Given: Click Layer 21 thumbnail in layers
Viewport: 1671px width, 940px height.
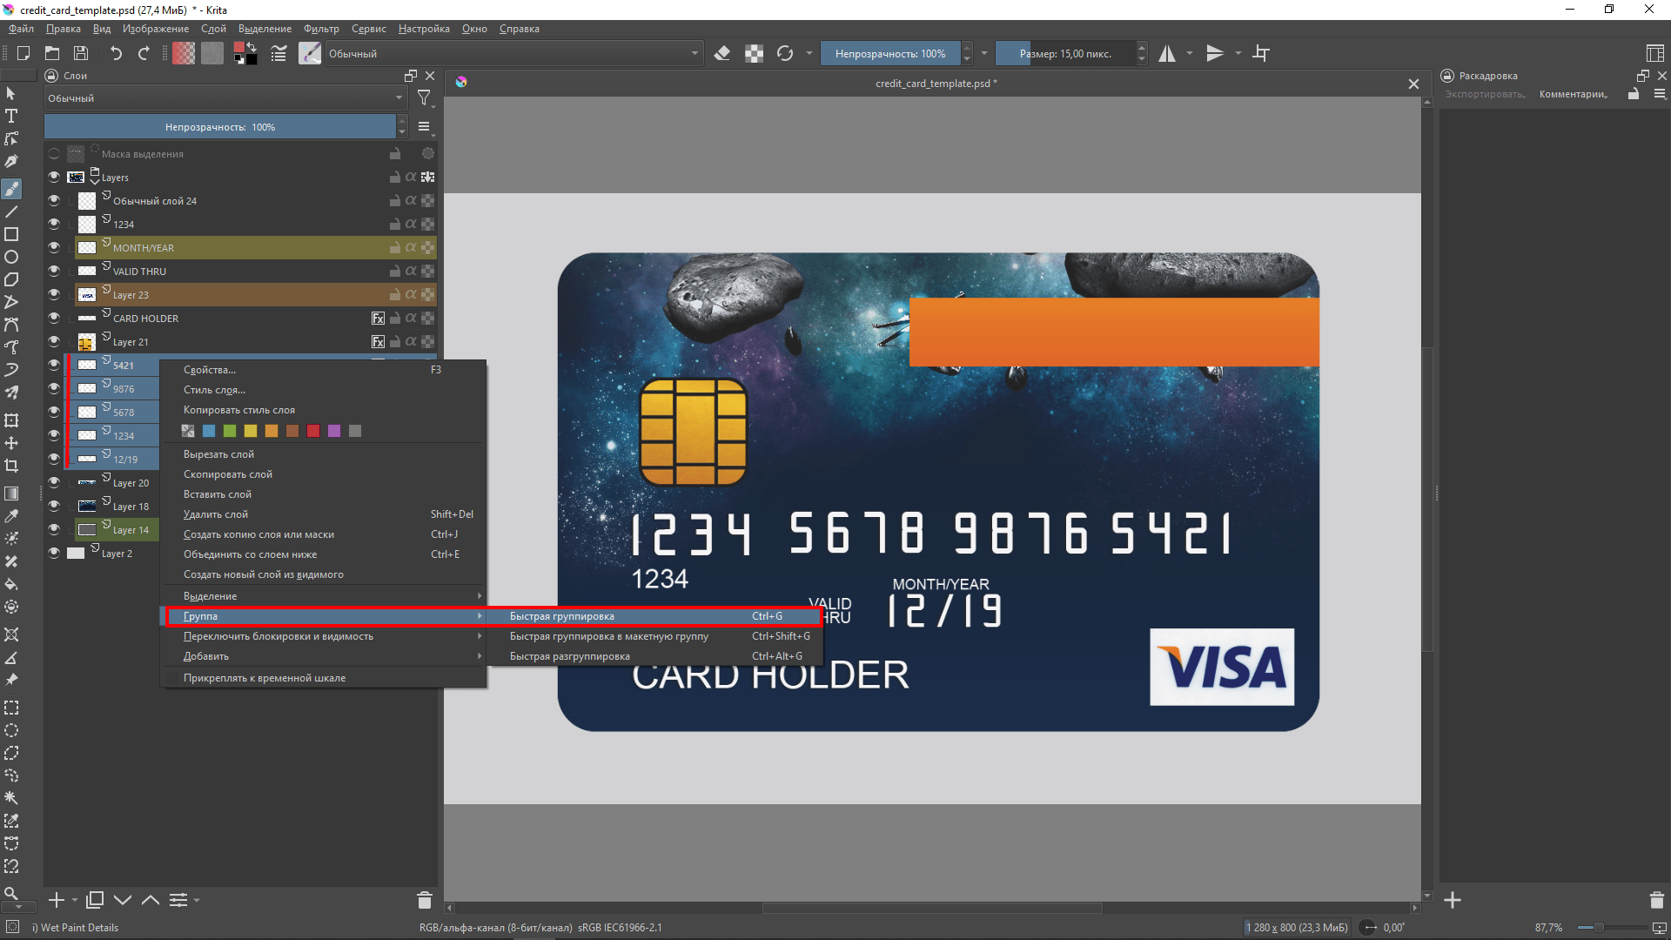Looking at the screenshot, I should coord(87,341).
